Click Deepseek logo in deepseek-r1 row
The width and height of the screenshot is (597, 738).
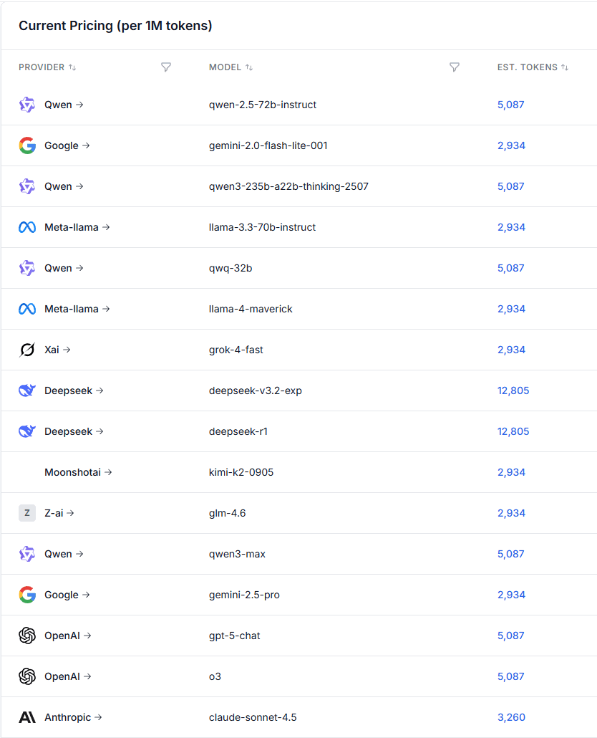pos(27,431)
